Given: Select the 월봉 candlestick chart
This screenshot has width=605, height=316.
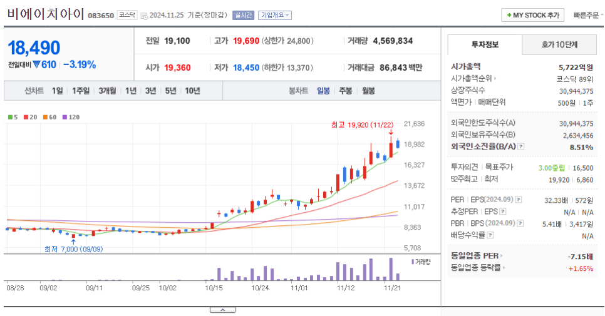Looking at the screenshot, I should [x=368, y=91].
